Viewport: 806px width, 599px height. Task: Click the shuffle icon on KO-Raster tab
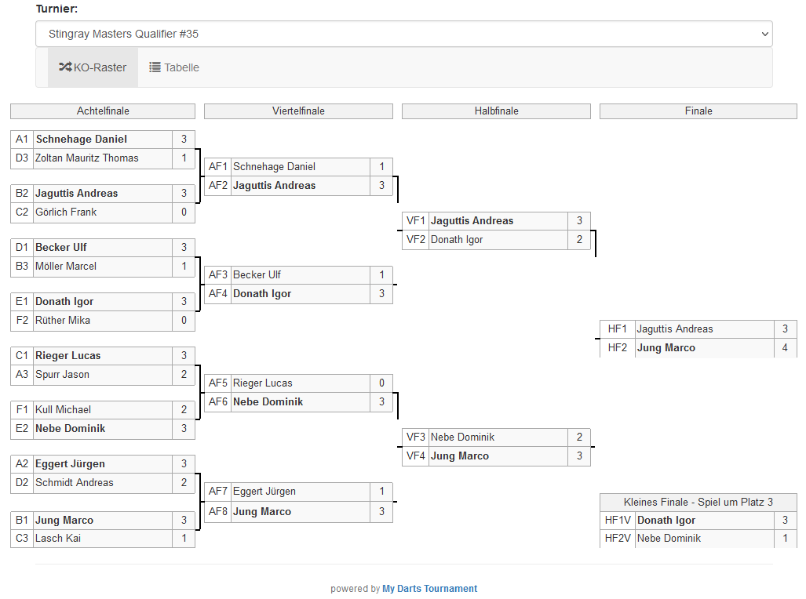pyautogui.click(x=65, y=67)
